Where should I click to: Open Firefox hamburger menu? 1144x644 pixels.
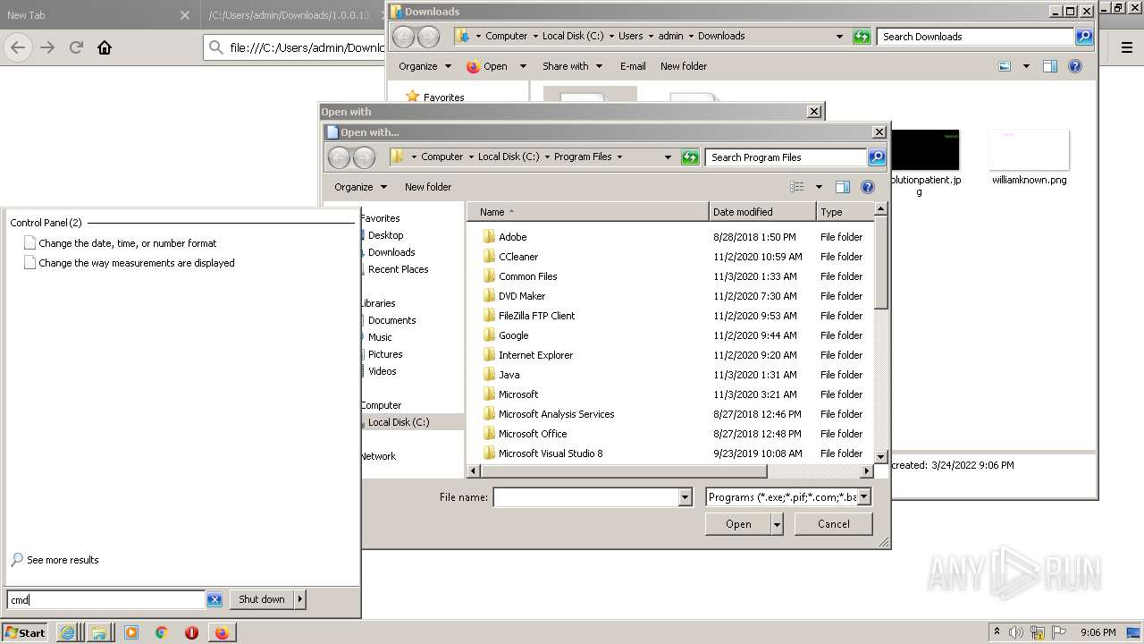coord(1127,47)
